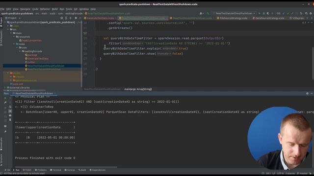Open Bookmarks side panel tab

pyautogui.click(x=1, y=144)
